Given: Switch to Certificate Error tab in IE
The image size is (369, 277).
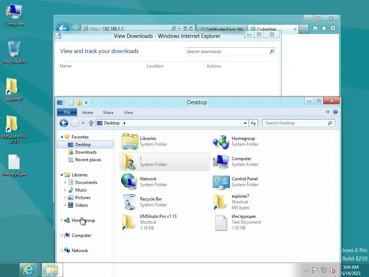Looking at the screenshot, I should 222,29.
